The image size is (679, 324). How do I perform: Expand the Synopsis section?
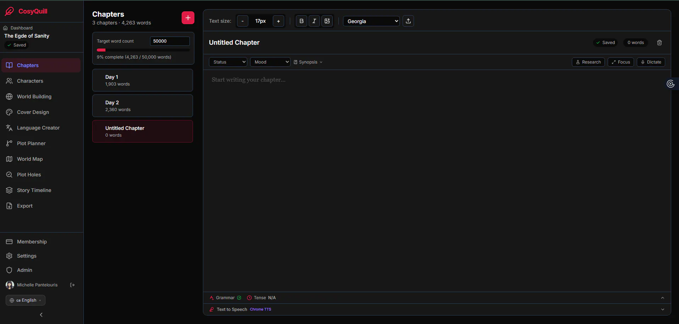308,62
